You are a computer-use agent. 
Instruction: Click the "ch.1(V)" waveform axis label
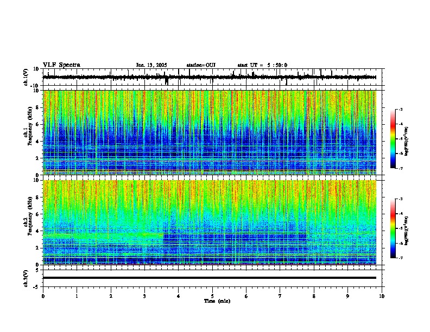(26, 77)
